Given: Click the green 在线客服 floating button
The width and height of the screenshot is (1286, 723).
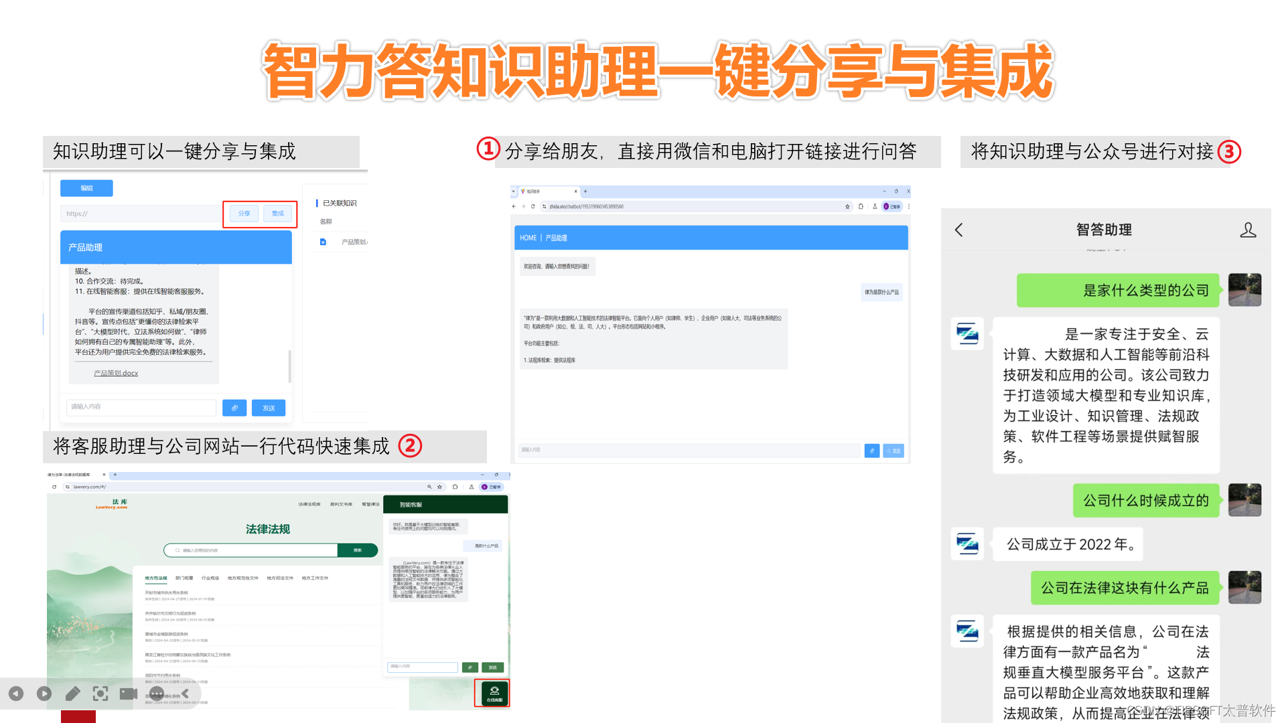Looking at the screenshot, I should tap(494, 693).
